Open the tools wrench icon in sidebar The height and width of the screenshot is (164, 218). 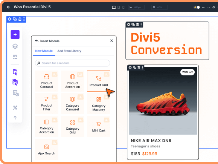[x=15, y=107]
